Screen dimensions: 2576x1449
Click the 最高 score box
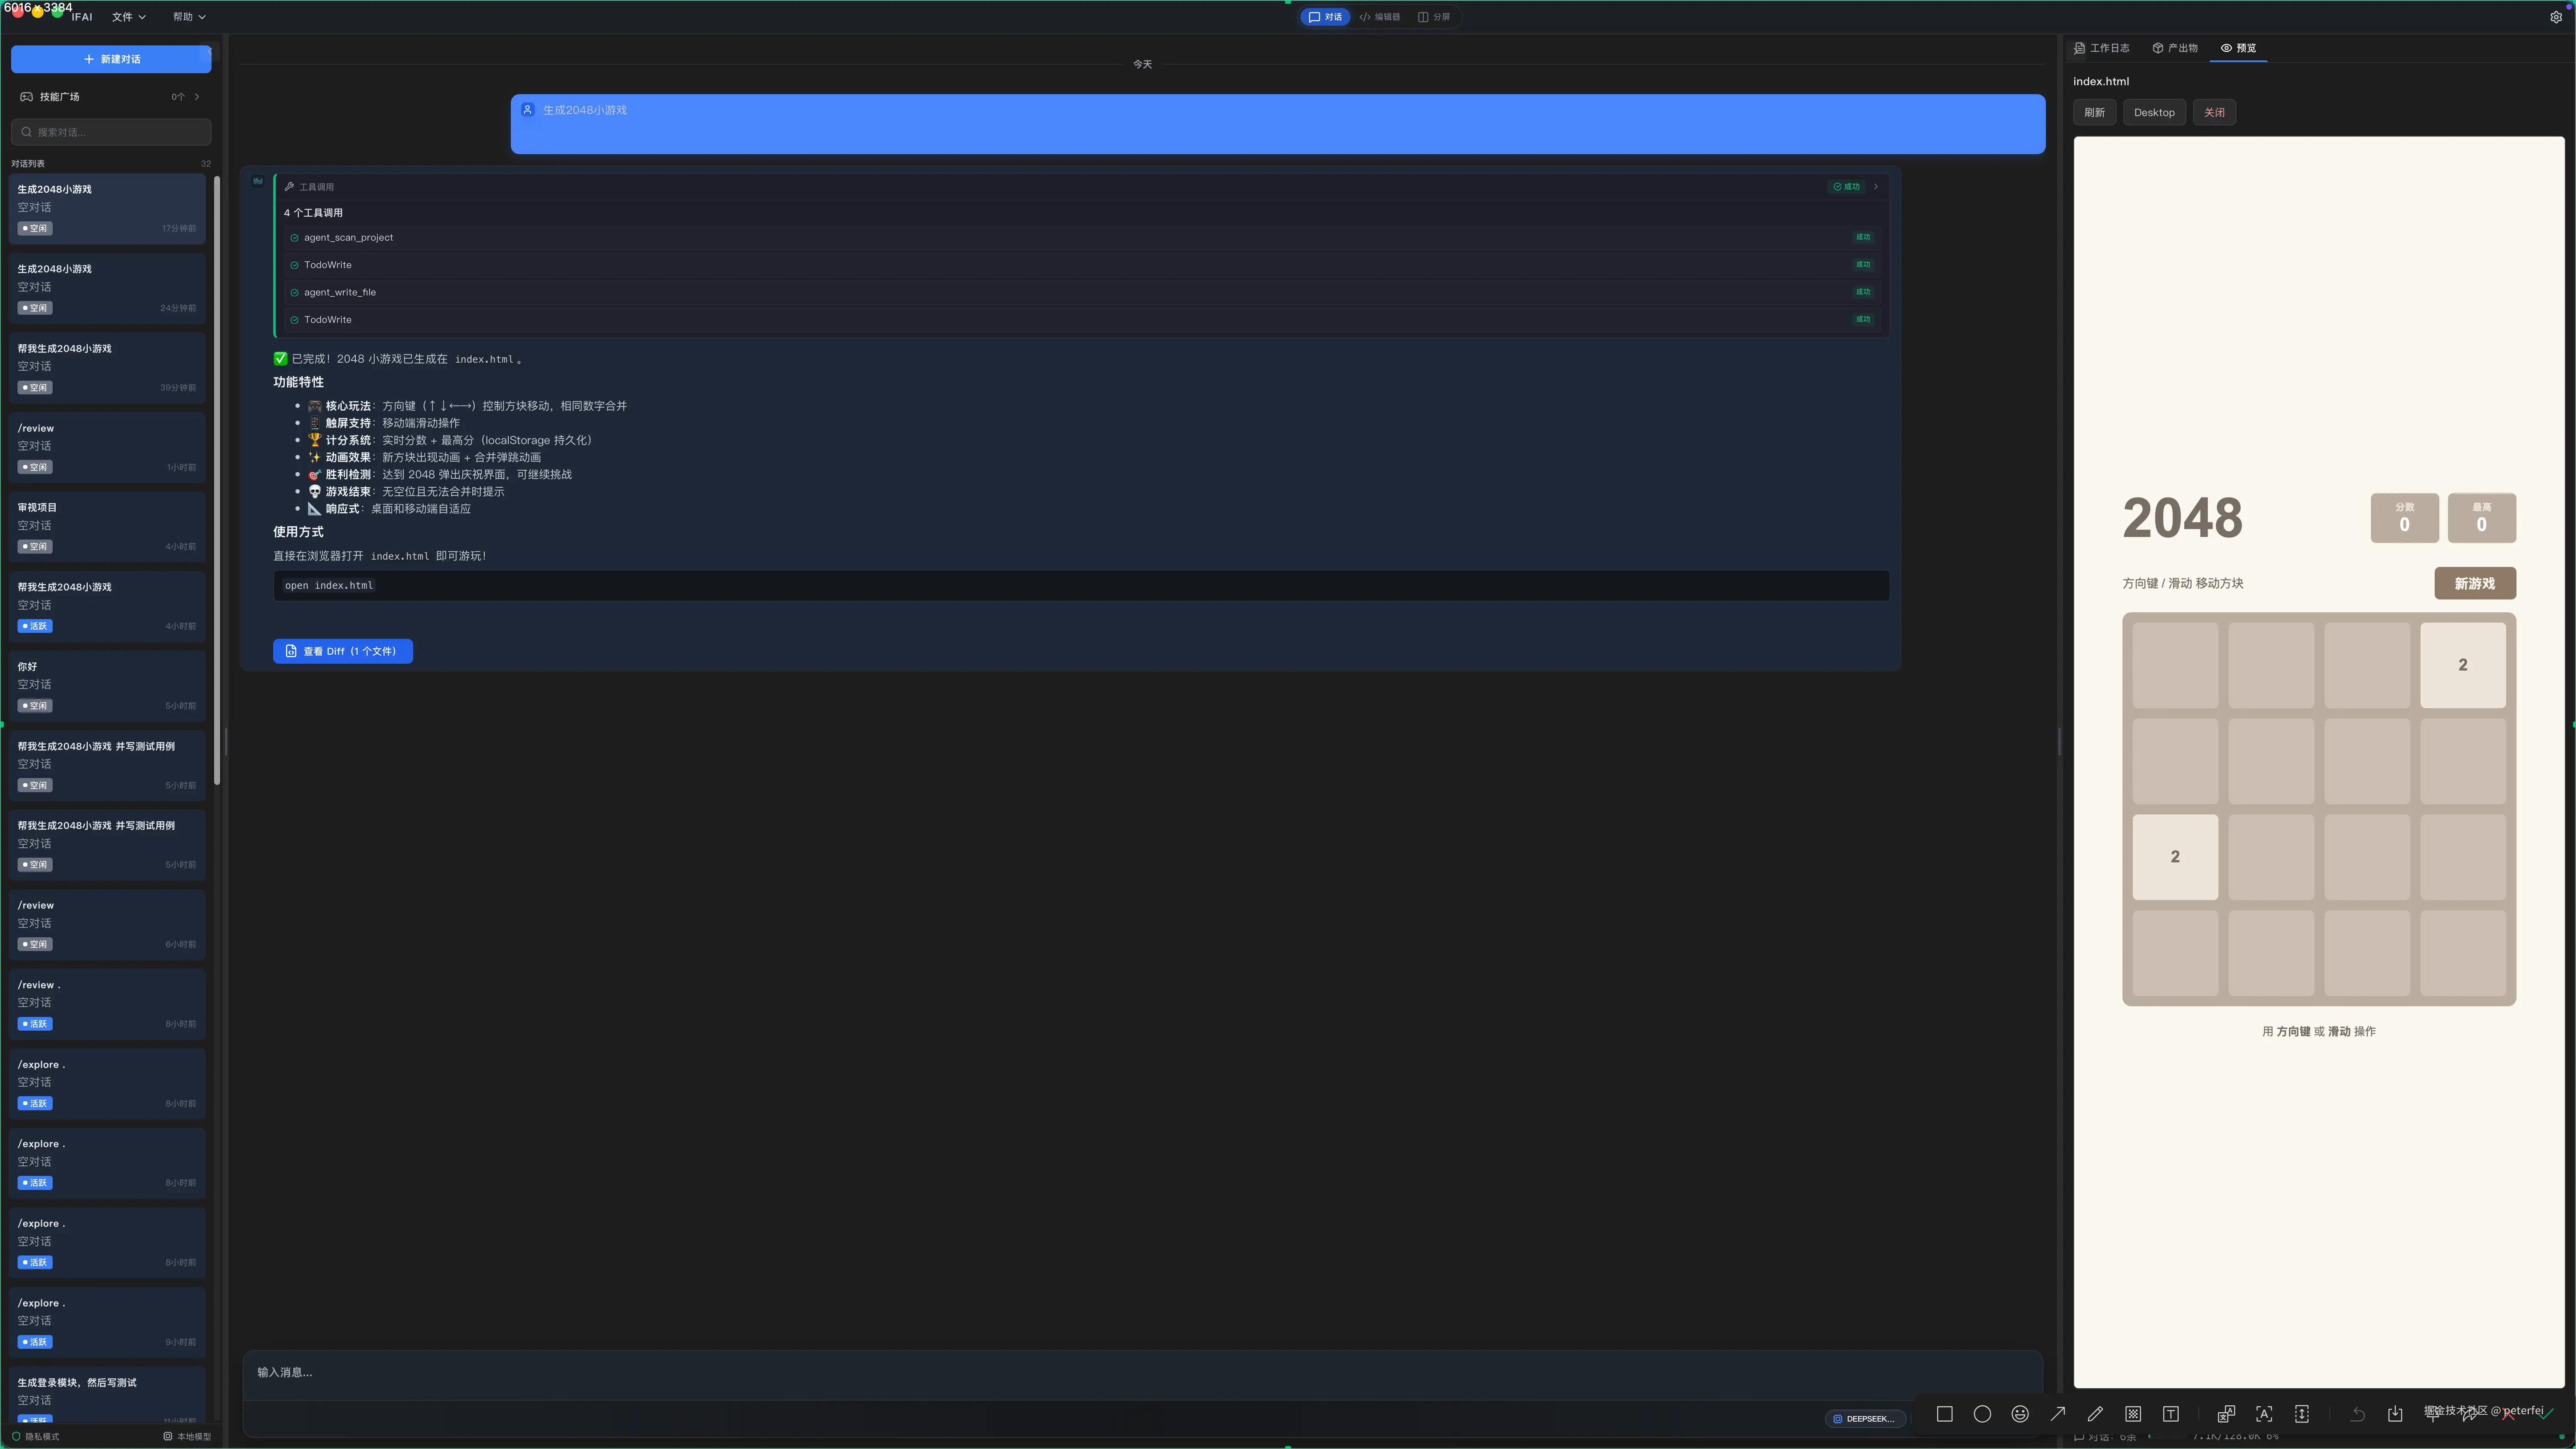pyautogui.click(x=2481, y=518)
